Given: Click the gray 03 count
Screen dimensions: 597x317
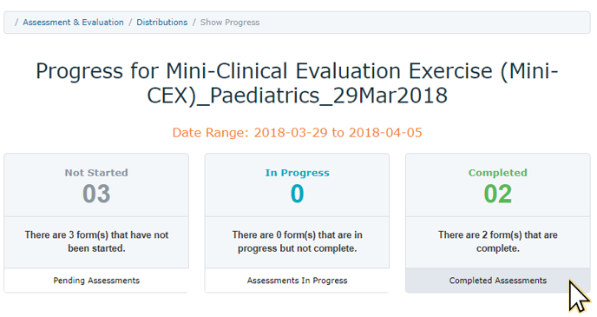Looking at the screenshot, I should click(x=96, y=194).
